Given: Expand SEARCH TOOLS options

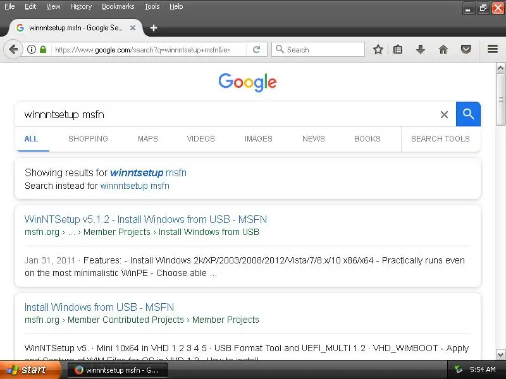Looking at the screenshot, I should 440,139.
